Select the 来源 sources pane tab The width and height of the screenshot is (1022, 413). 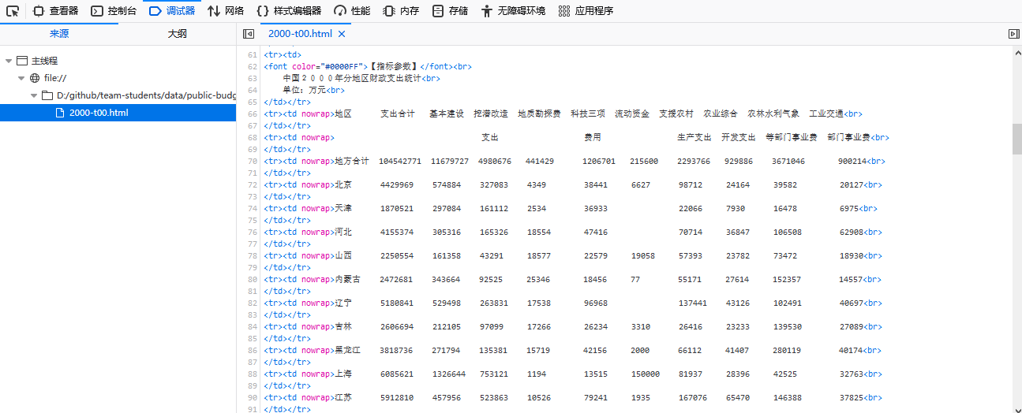tap(59, 34)
